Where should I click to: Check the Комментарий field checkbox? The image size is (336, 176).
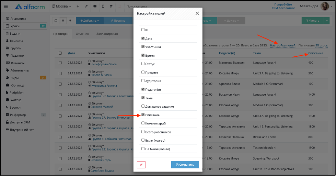143,123
